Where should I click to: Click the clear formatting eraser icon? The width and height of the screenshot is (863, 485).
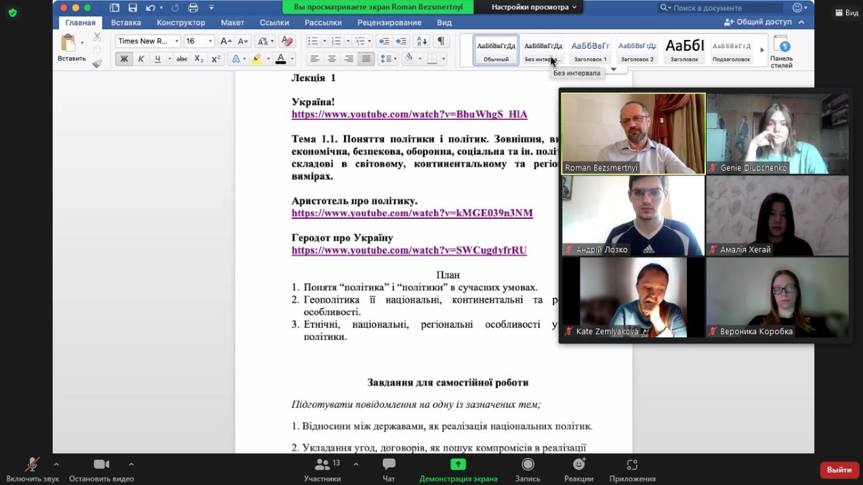point(287,41)
